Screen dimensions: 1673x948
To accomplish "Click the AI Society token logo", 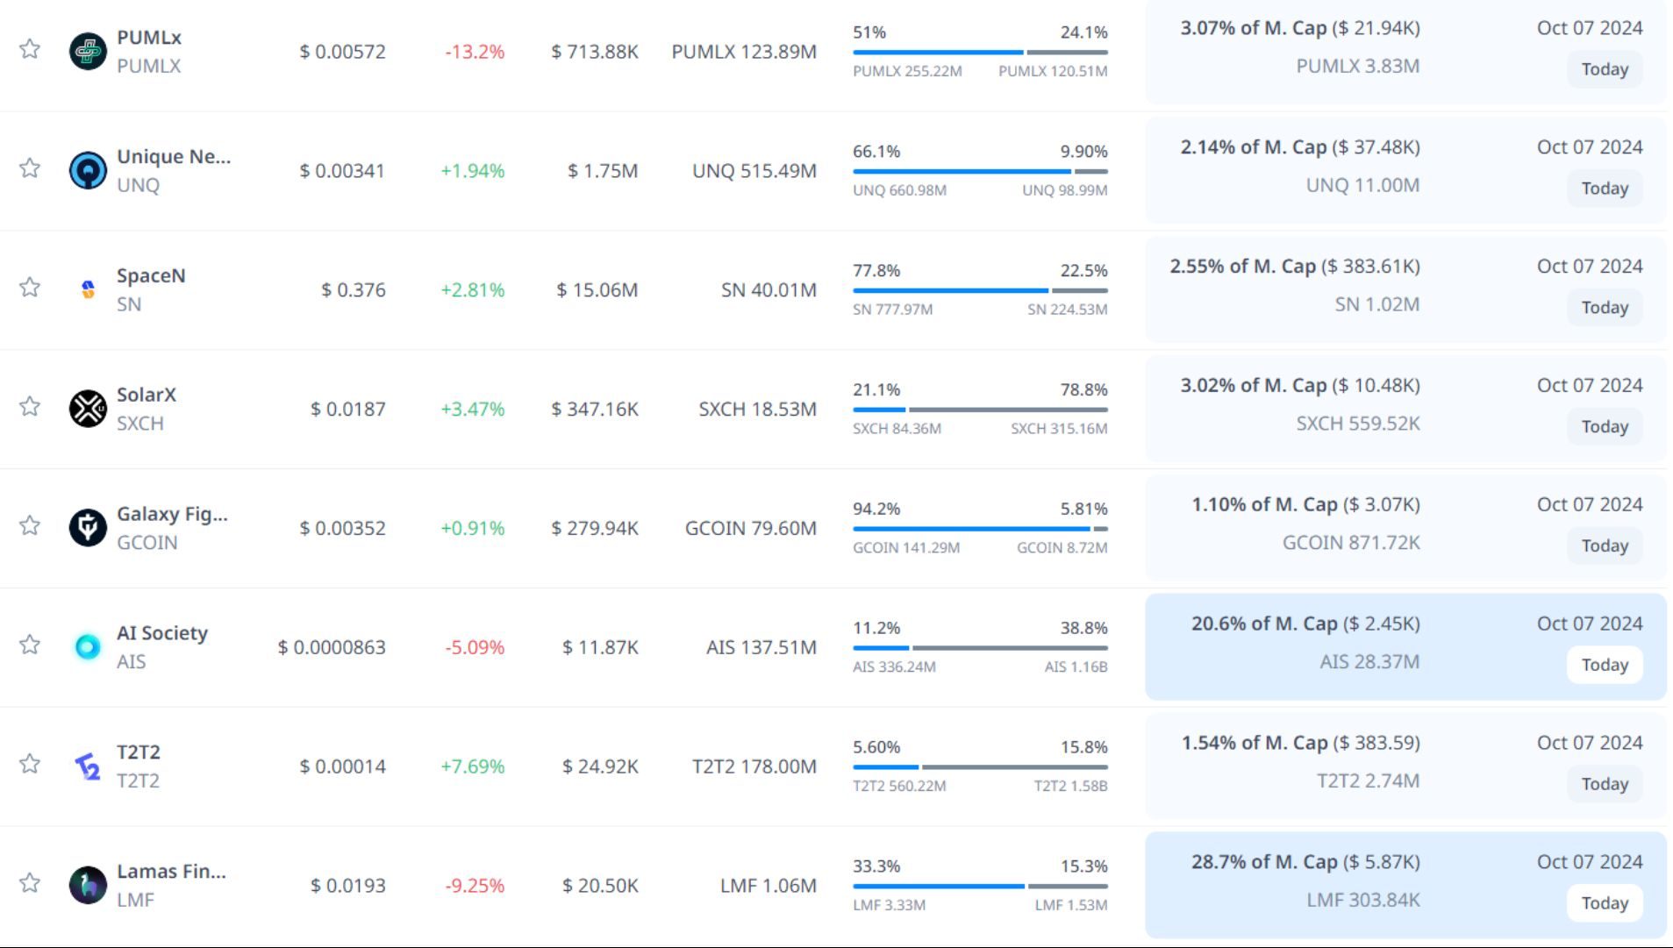I will coord(88,647).
